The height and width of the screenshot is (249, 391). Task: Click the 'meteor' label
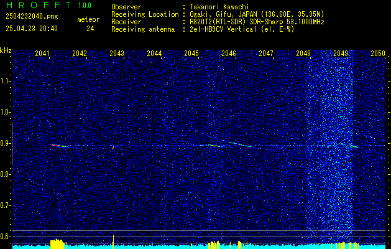coord(88,19)
